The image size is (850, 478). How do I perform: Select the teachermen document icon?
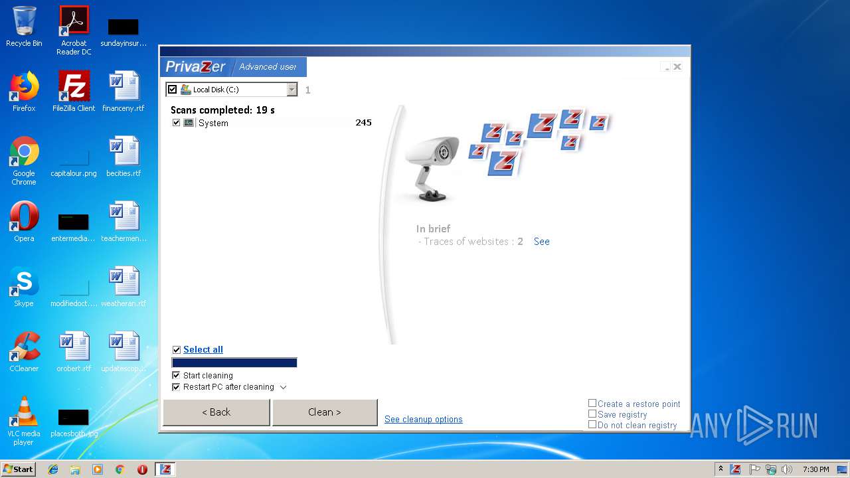(x=124, y=222)
